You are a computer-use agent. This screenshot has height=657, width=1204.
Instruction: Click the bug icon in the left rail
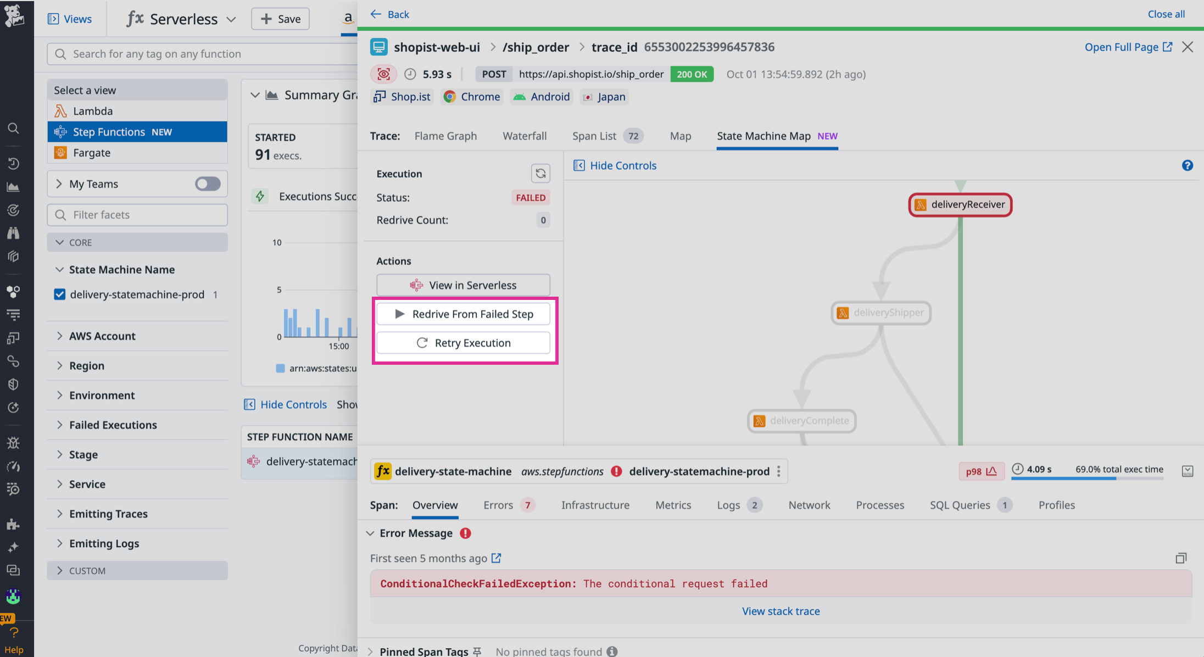click(14, 443)
